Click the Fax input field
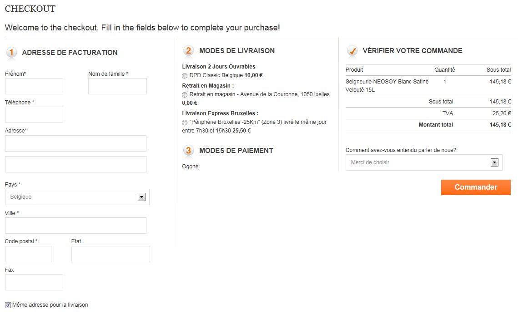The height and width of the screenshot is (314, 518). pos(34,282)
